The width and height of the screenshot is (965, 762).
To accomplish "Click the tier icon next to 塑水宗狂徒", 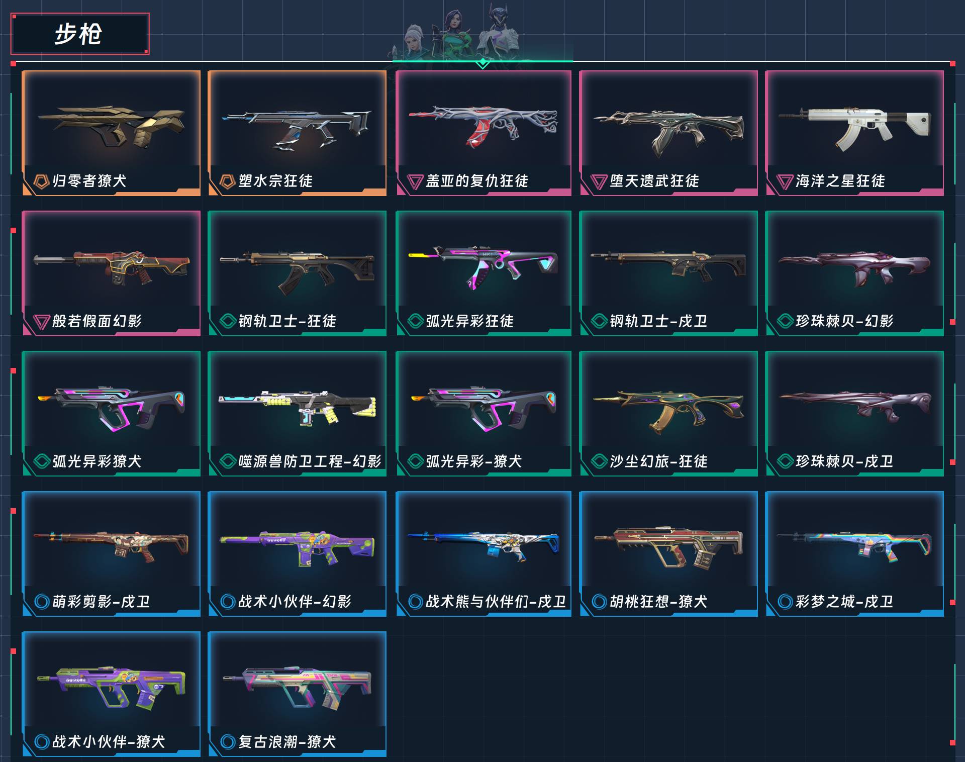I will coord(227,181).
